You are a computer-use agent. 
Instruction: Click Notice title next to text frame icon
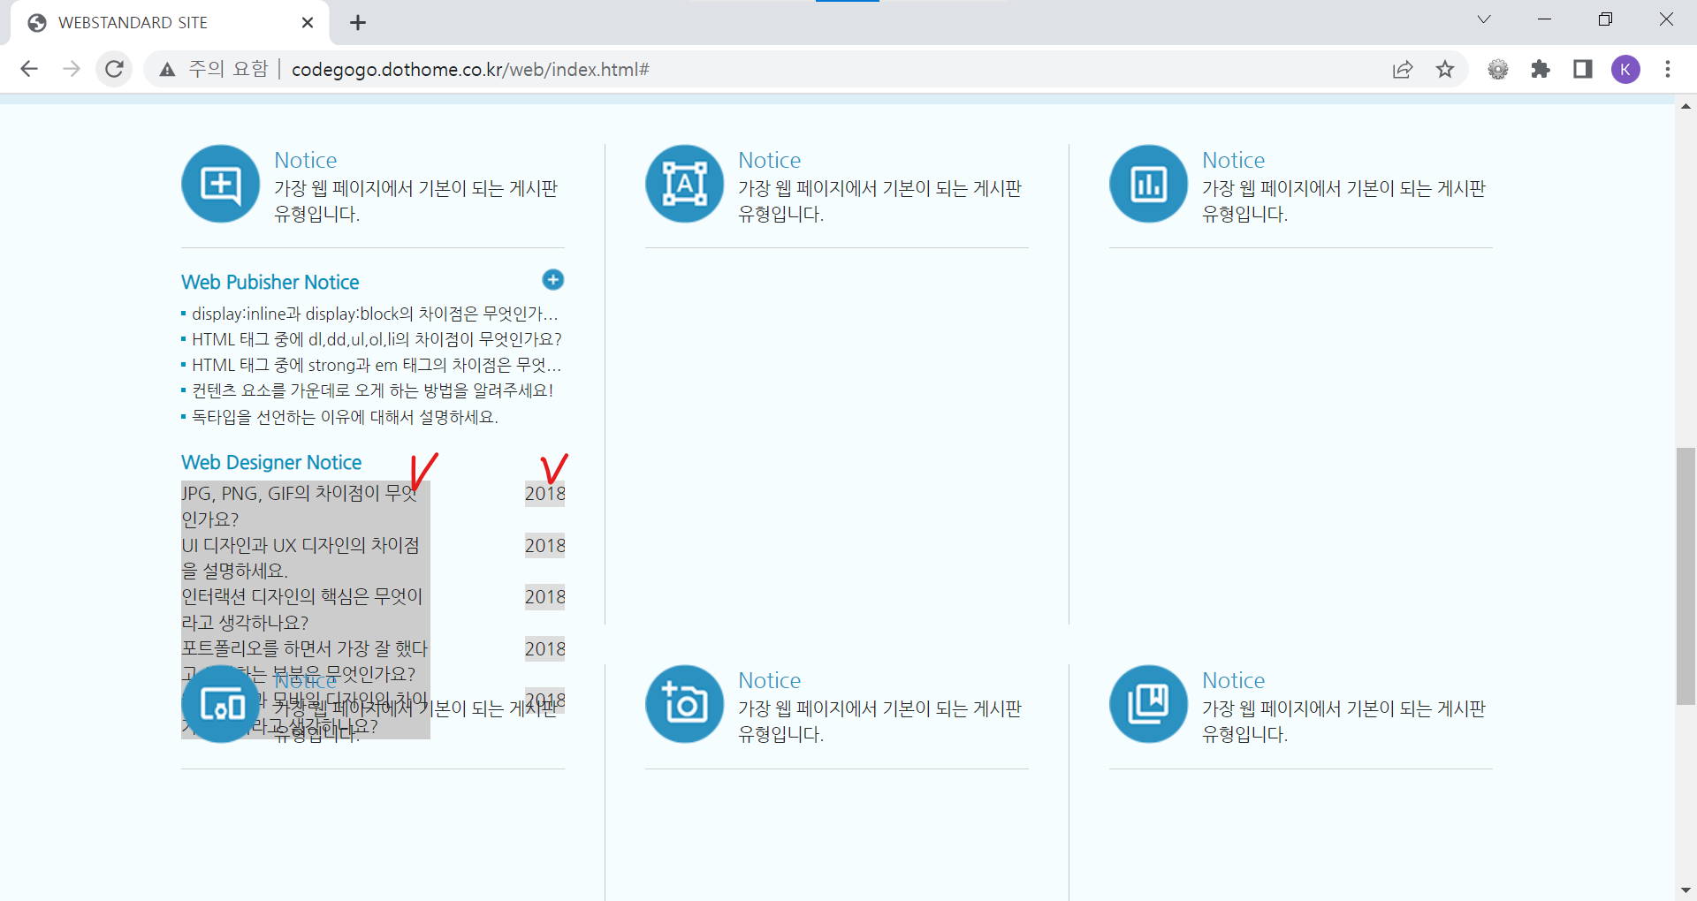(x=769, y=160)
